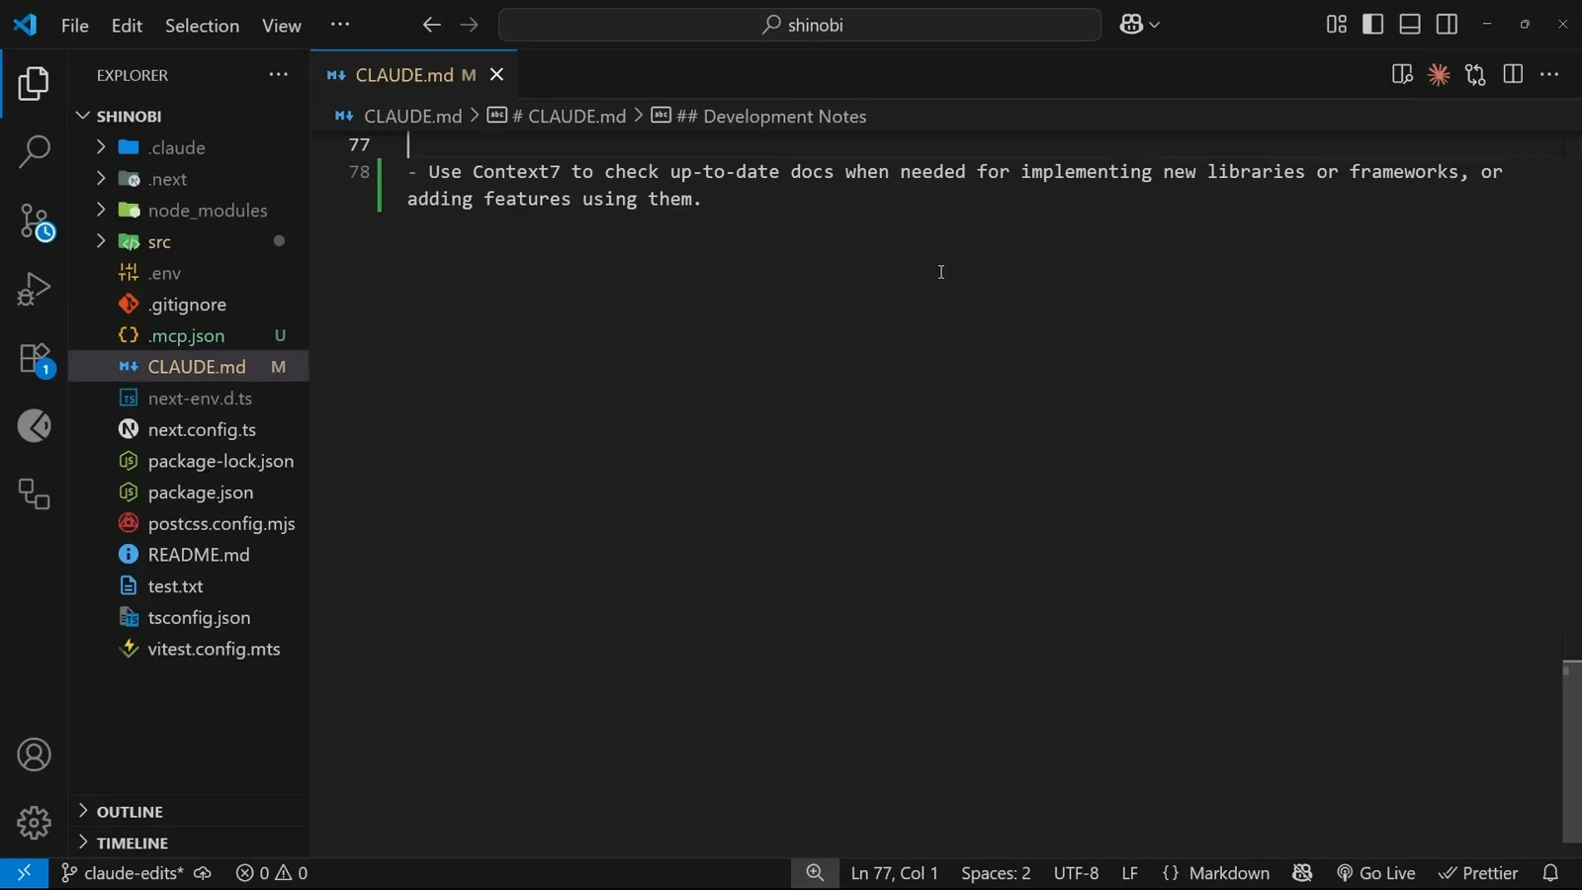Image resolution: width=1582 pixels, height=890 pixels.
Task: Toggle the bottom Panel visibility
Action: point(1410,25)
